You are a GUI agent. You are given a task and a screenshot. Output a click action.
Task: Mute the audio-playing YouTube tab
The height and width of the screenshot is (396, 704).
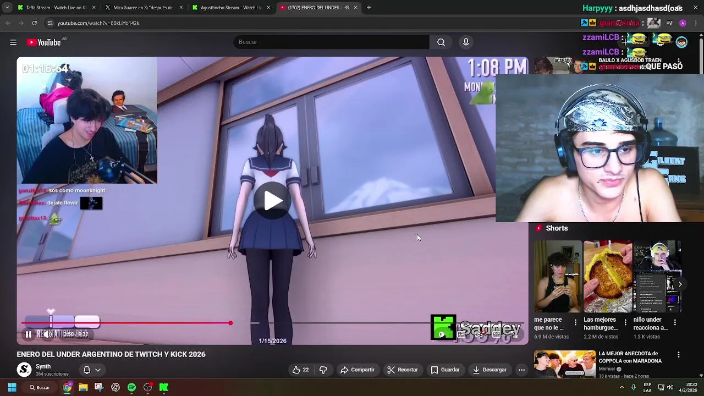(x=346, y=8)
